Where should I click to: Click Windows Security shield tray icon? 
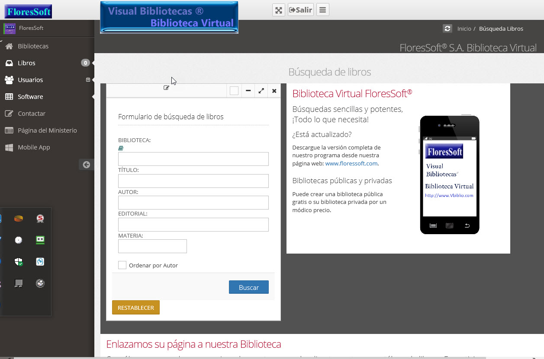[19, 262]
